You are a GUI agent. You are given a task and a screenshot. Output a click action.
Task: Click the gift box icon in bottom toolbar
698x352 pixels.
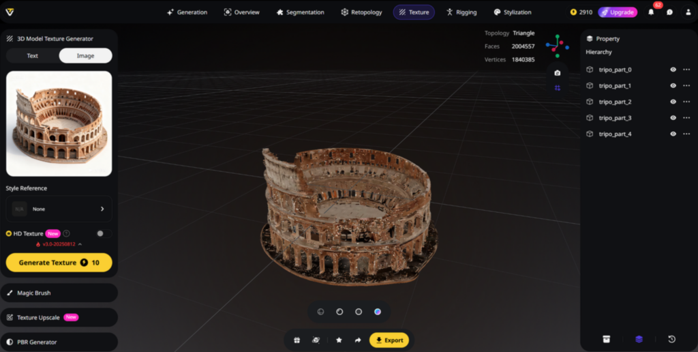click(297, 340)
